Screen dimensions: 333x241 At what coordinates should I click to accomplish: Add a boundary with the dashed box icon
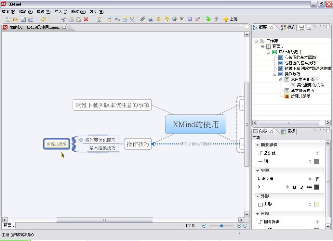coord(182,19)
